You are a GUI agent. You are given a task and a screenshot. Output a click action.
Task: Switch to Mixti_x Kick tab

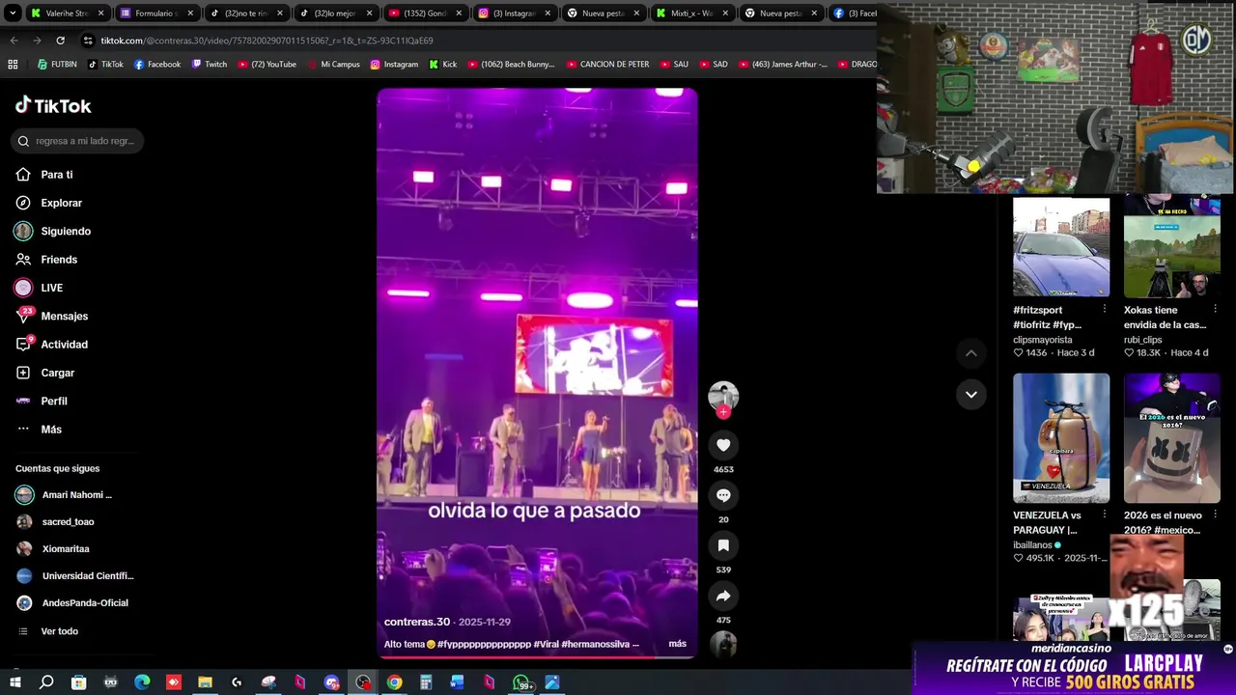pos(692,14)
